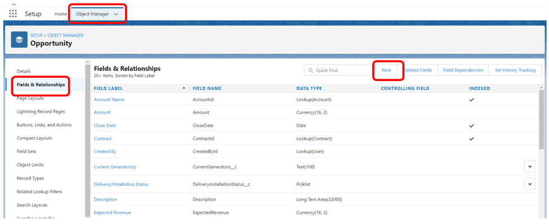
Task: Sort by the FIELD NAME column header
Action: click(207, 88)
